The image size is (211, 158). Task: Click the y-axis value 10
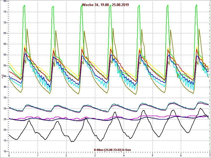click(x=4, y=152)
